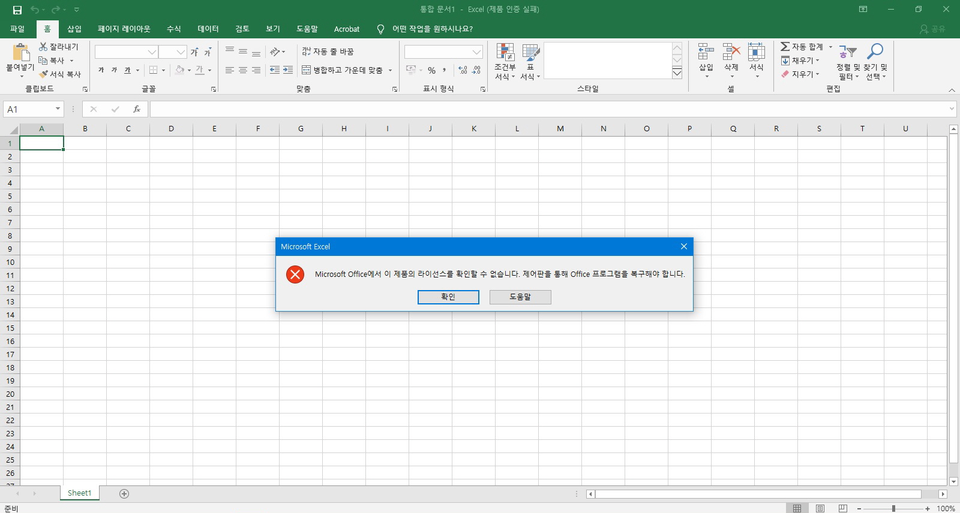Click the font color swatch
Viewport: 960px width, 513px height.
coord(200,70)
